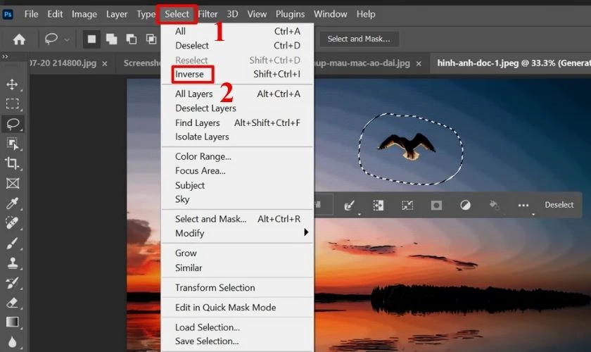
Task: Click the Select menu in menu bar
Action: tap(177, 14)
